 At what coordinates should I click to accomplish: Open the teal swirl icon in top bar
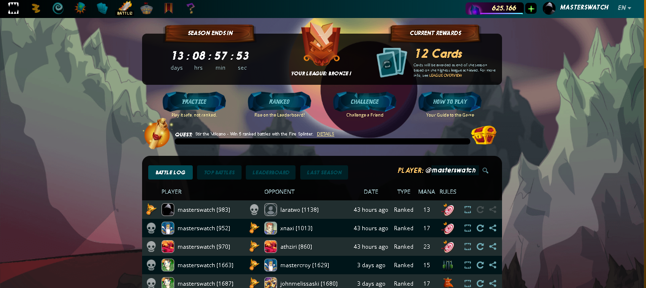58,8
